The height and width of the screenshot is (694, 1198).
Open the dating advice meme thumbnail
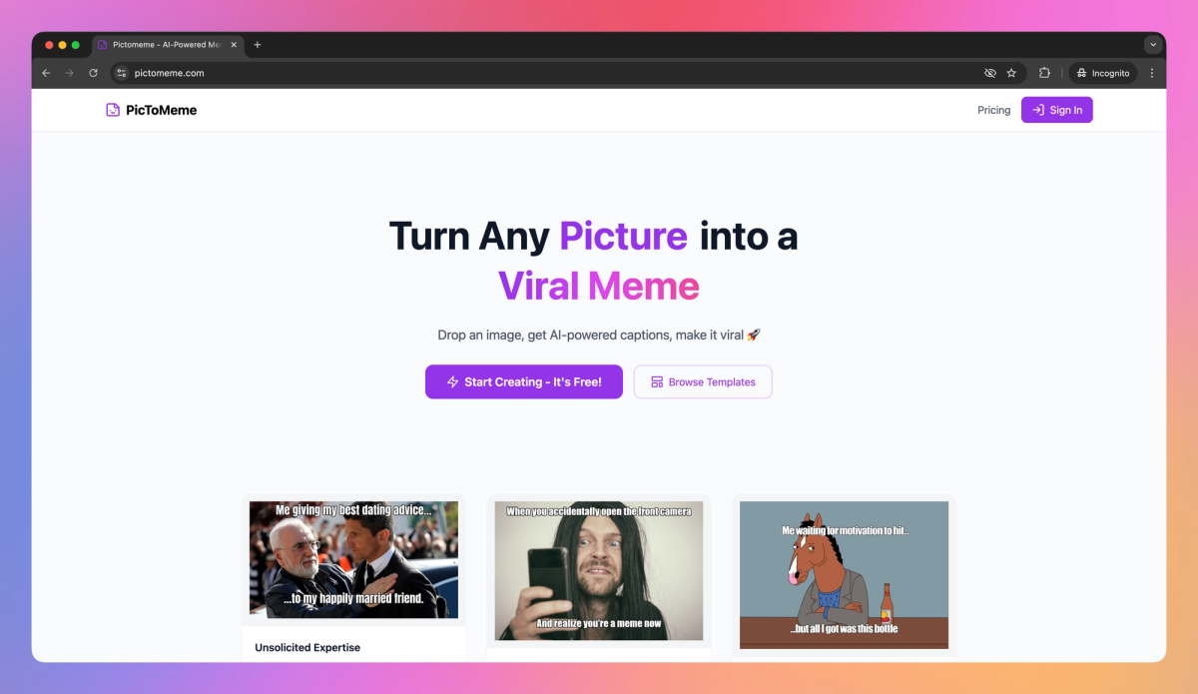click(x=353, y=559)
